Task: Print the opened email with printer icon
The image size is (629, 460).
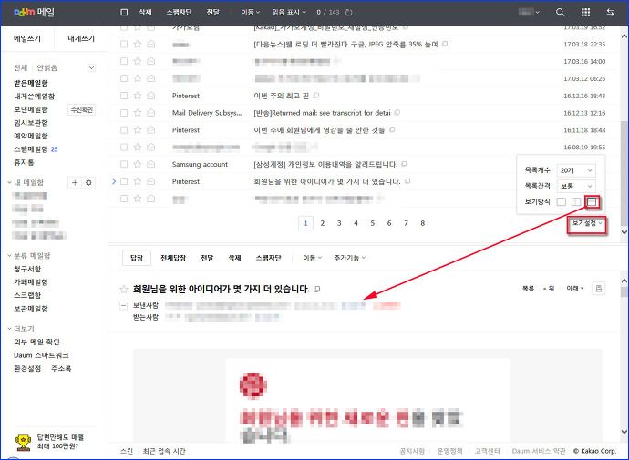Action: [x=599, y=289]
